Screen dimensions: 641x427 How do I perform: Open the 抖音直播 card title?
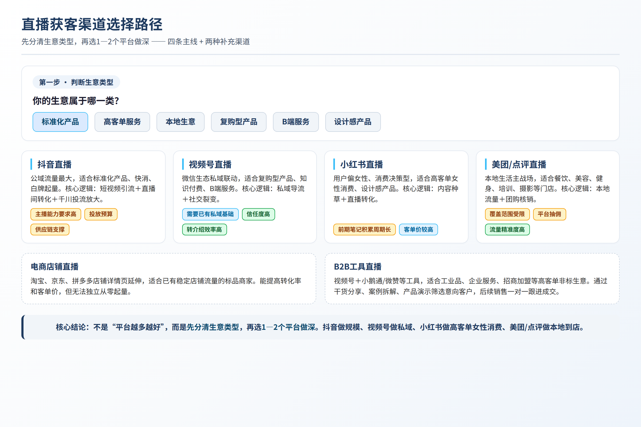point(54,164)
